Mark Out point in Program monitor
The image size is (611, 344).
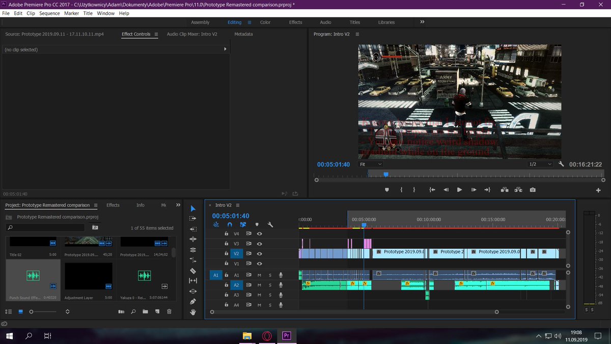(x=414, y=190)
